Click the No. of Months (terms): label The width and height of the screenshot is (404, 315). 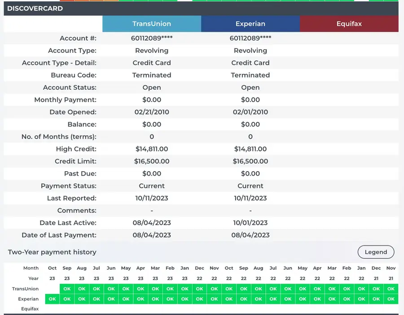59,137
